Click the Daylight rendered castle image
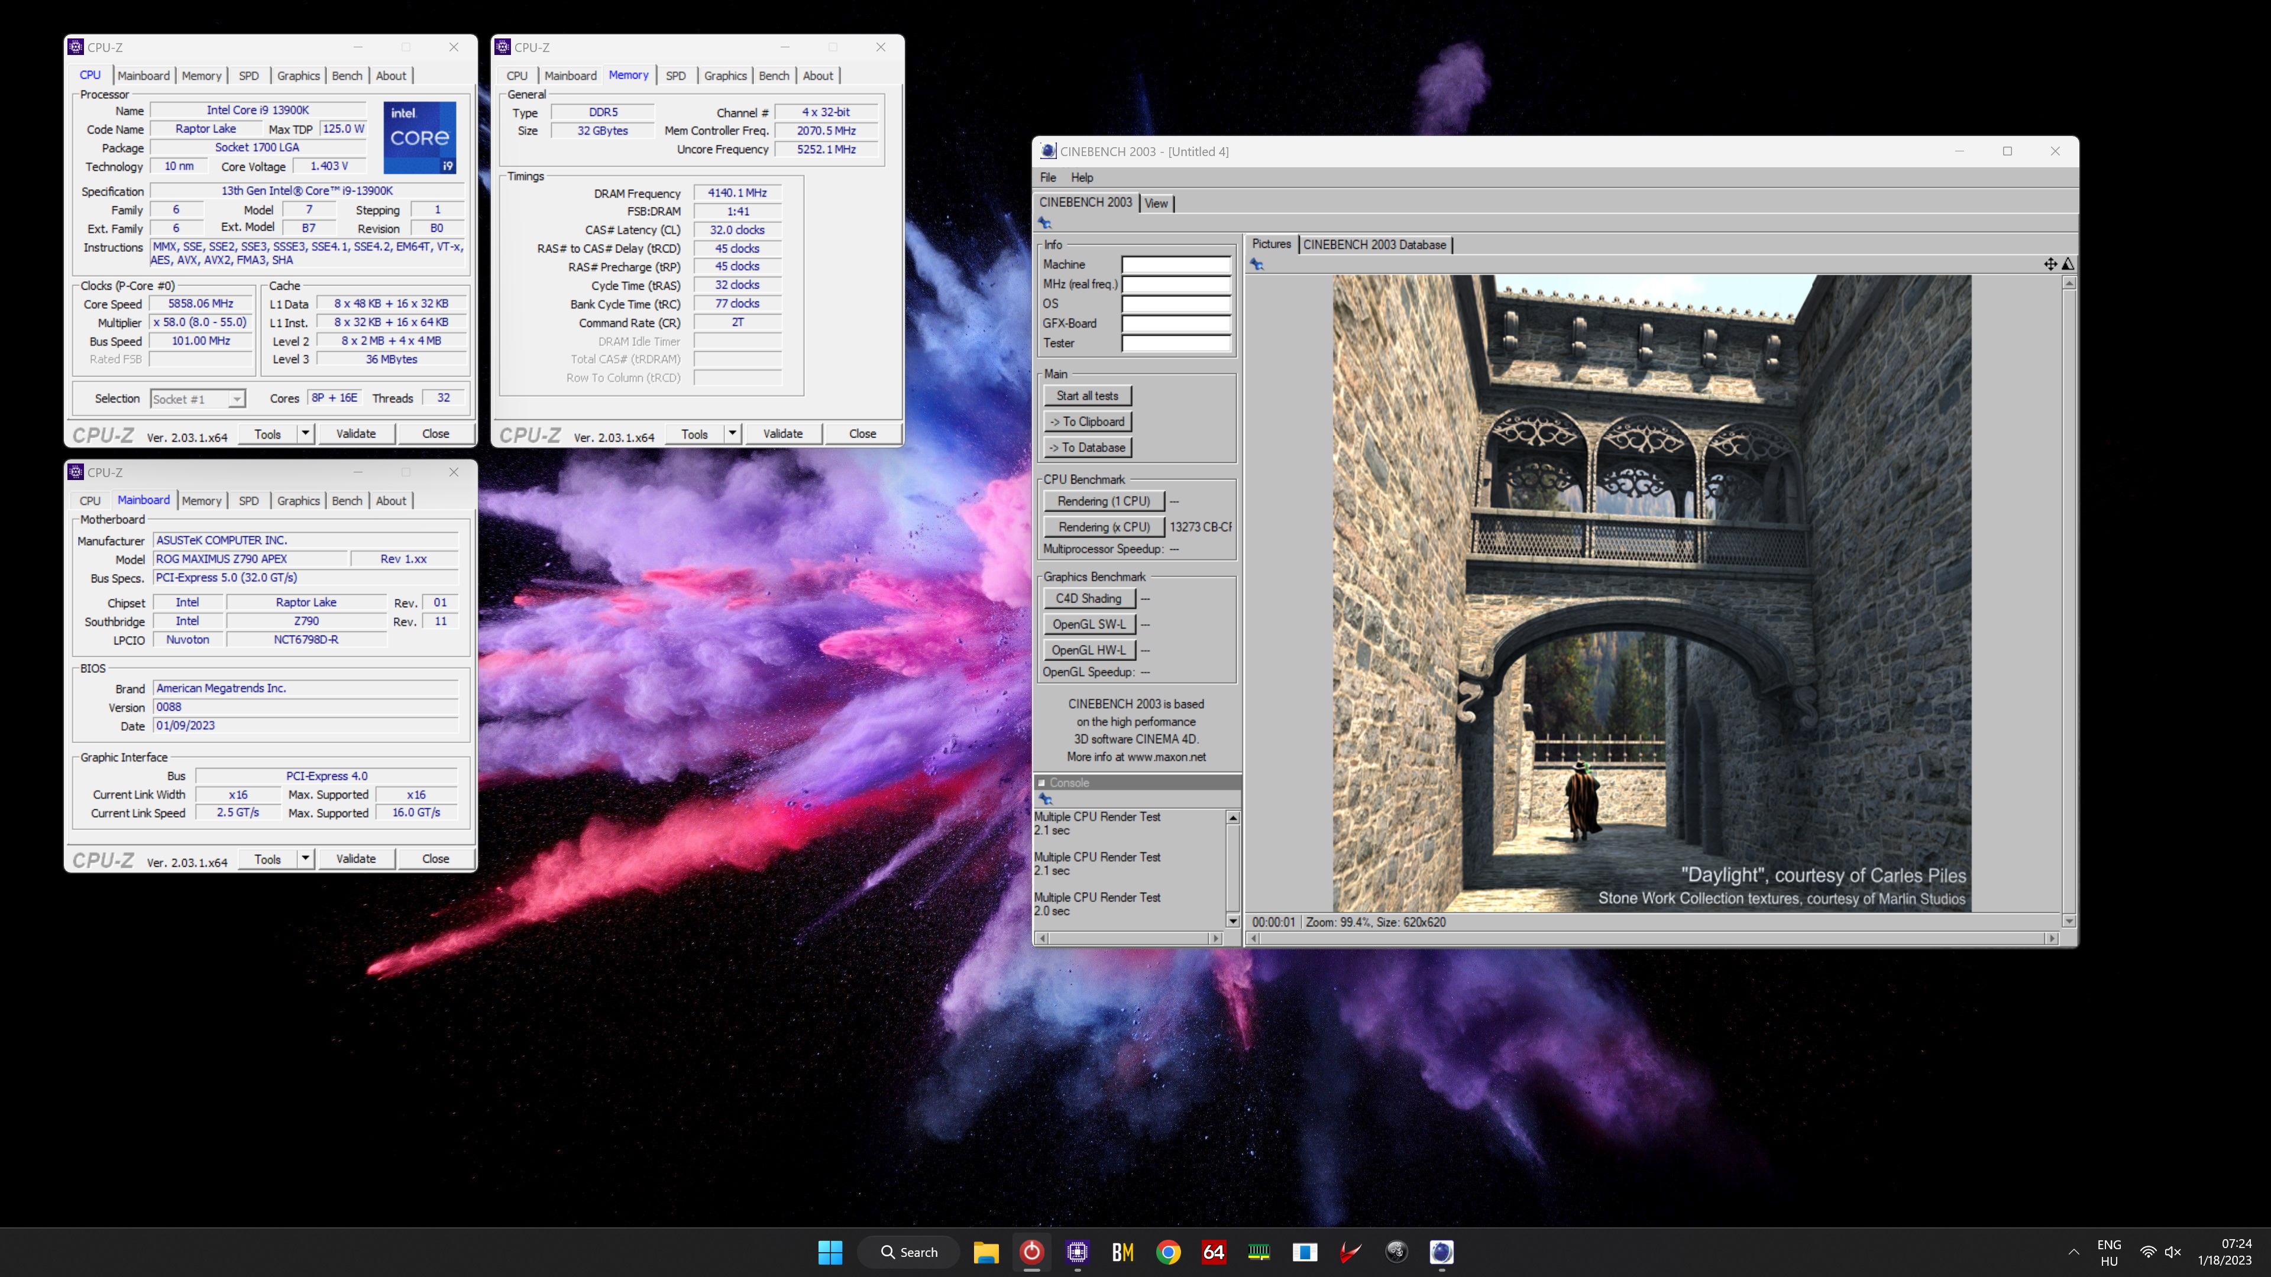The height and width of the screenshot is (1277, 2271). click(x=1651, y=593)
